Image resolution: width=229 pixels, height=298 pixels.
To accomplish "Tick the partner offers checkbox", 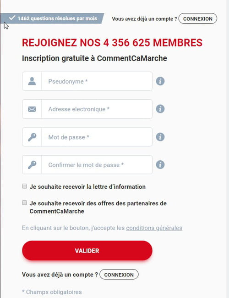I will 24,203.
